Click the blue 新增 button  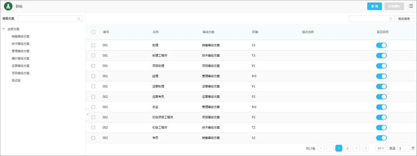(375, 6)
